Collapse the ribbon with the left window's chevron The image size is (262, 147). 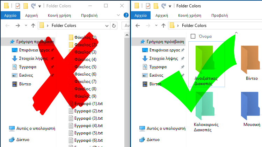pyautogui.click(x=119, y=15)
